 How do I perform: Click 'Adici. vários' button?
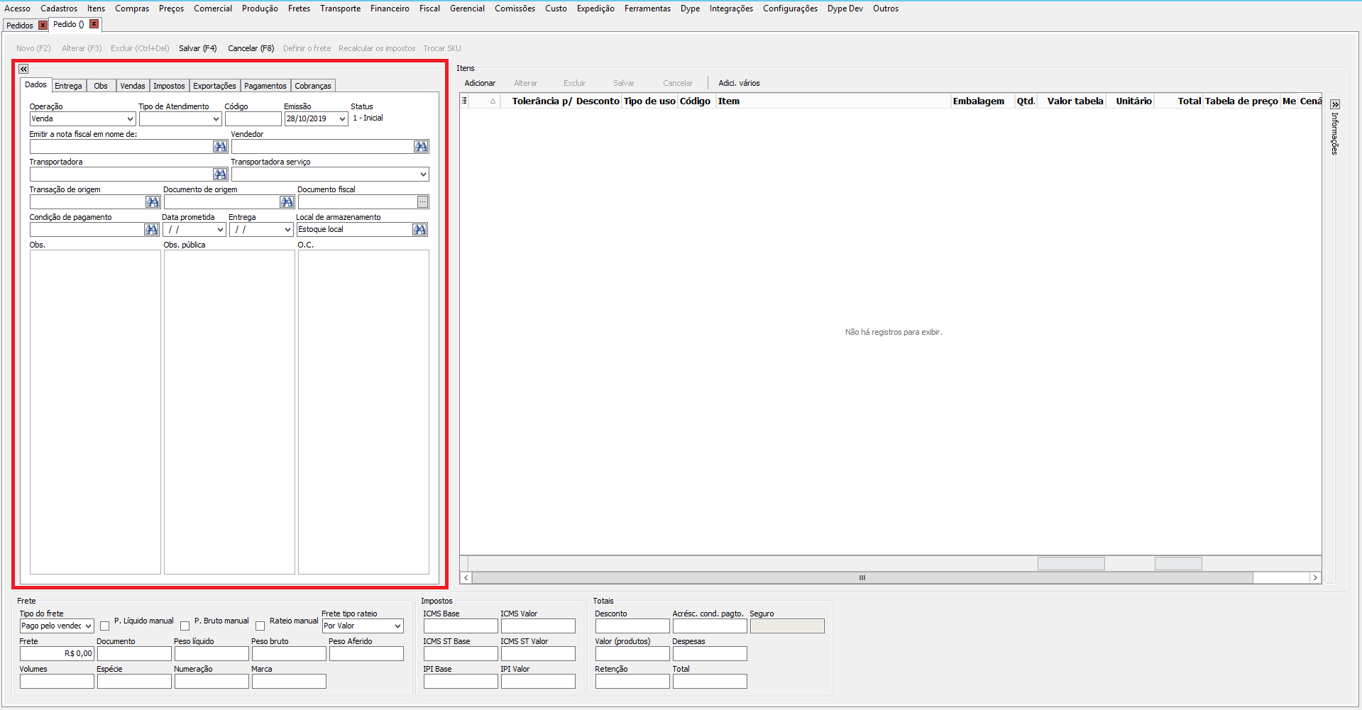click(x=739, y=83)
